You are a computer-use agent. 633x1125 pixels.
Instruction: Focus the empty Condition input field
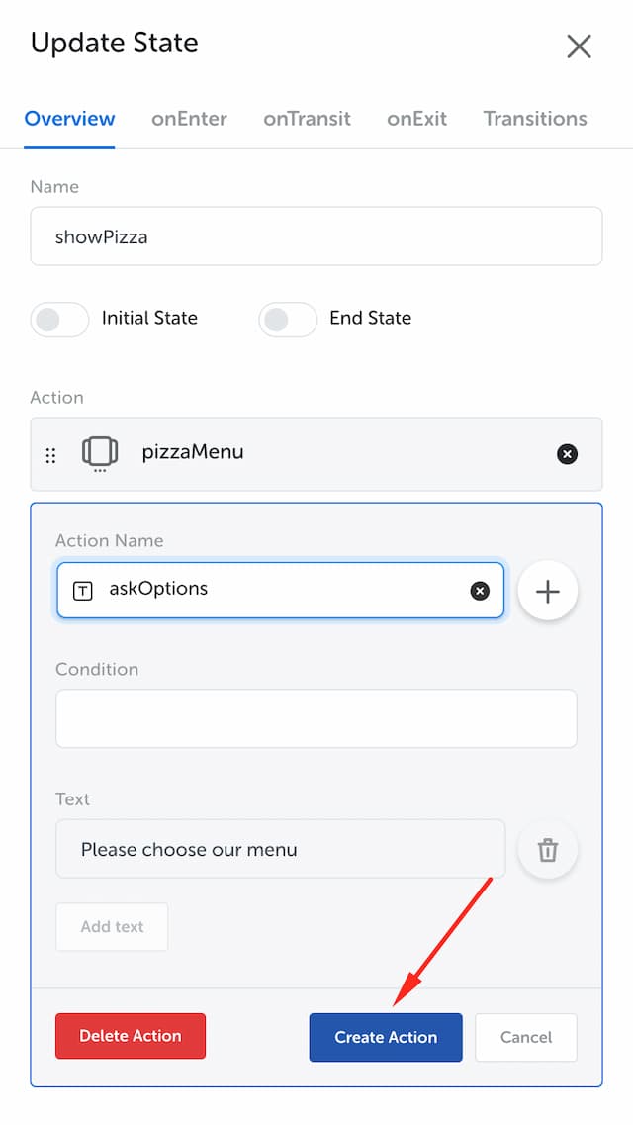coord(316,718)
